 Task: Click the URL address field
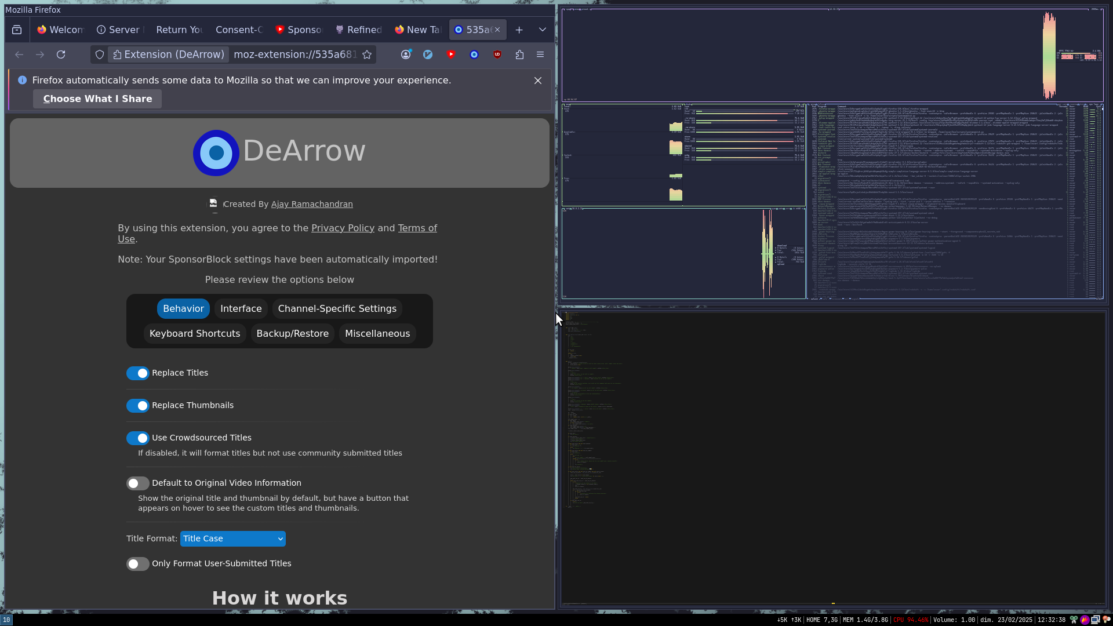coord(294,54)
